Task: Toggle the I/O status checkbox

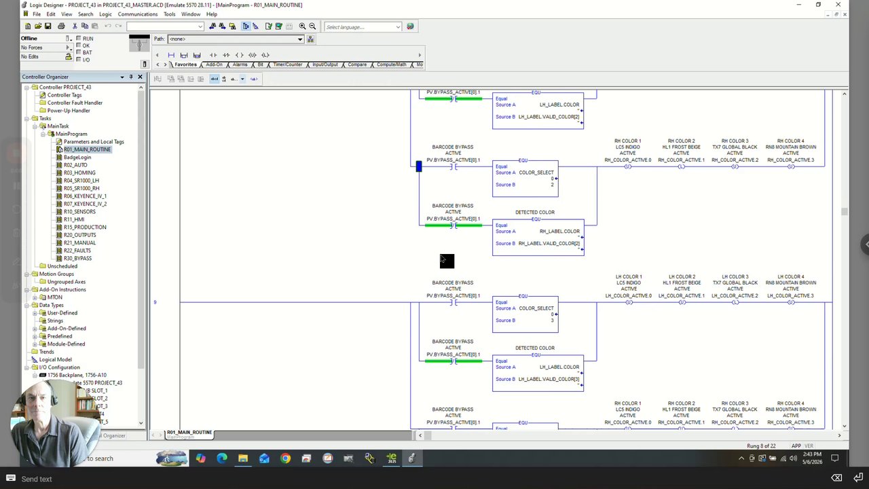Action: [79, 59]
